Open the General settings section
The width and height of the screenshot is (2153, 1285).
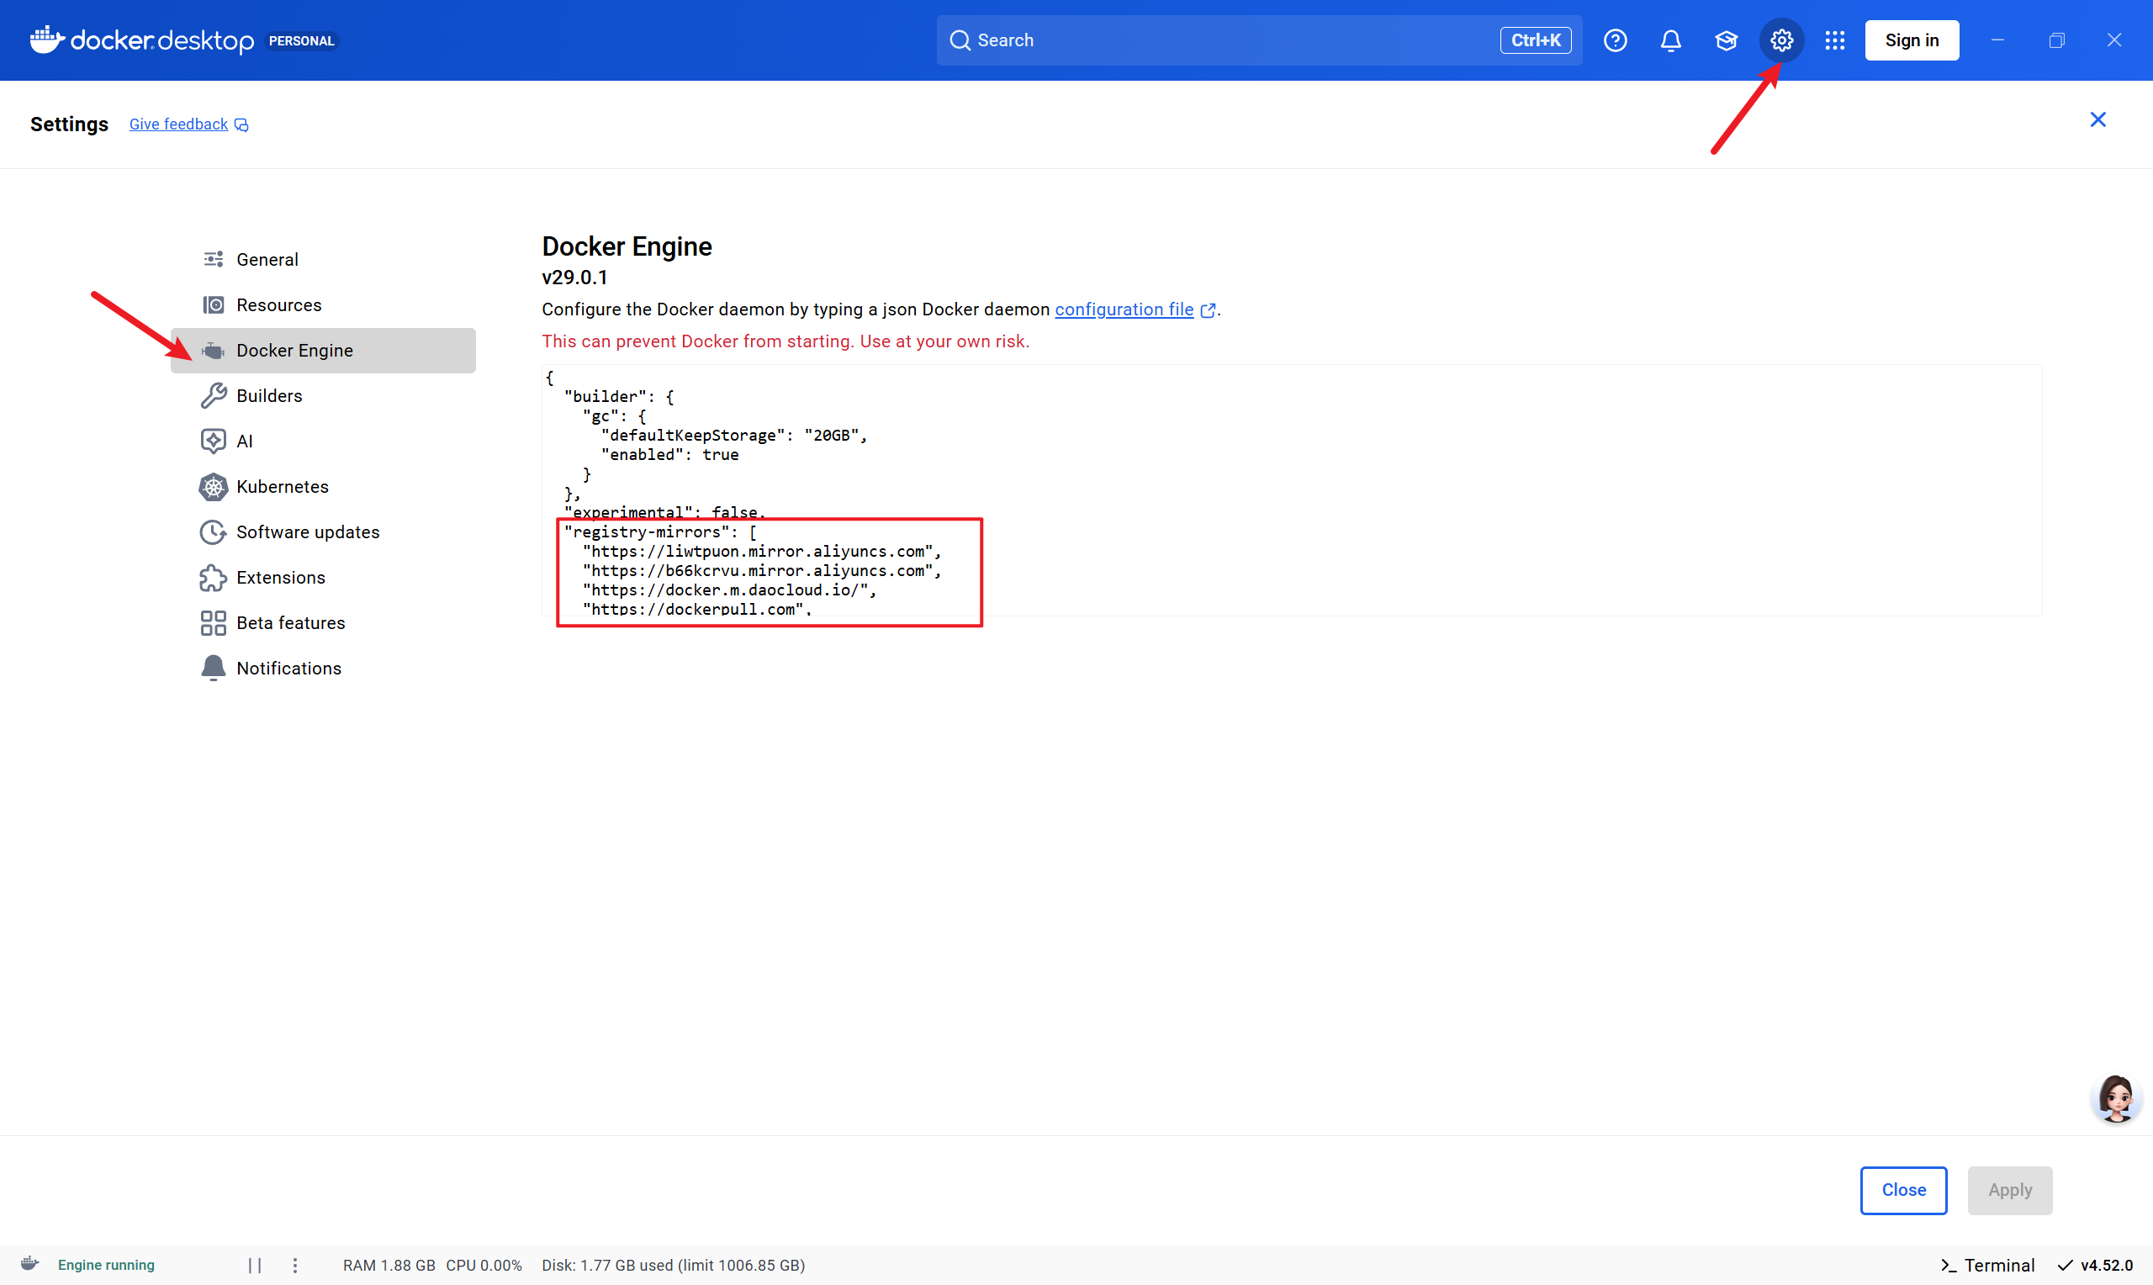(323, 260)
